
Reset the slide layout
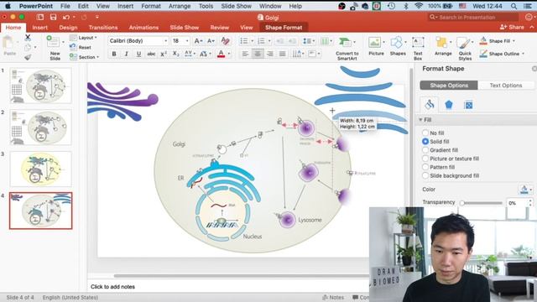pos(81,47)
